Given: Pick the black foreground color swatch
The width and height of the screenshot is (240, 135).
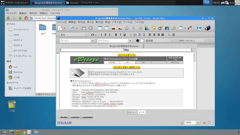Looking at the screenshot, I should [138, 41].
